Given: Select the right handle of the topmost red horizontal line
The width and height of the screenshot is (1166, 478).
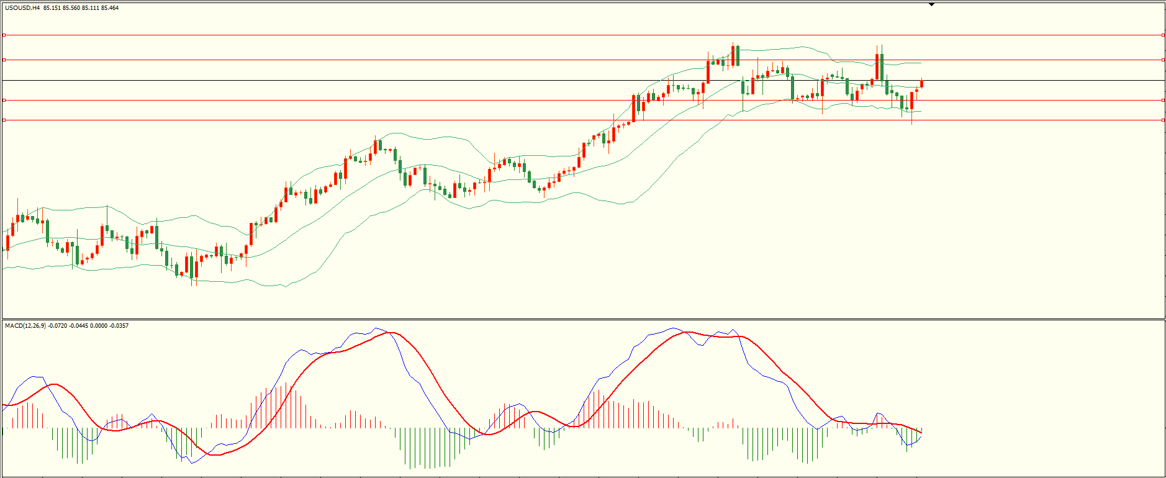Looking at the screenshot, I should pos(1163,35).
